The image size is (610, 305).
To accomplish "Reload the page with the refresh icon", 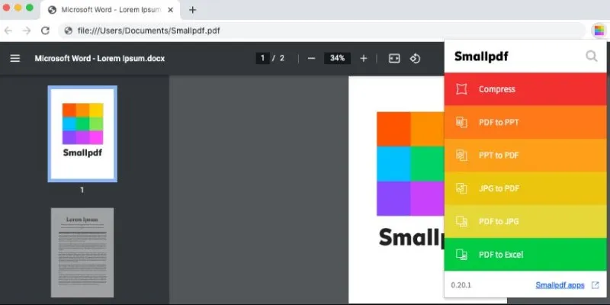I will 46,30.
